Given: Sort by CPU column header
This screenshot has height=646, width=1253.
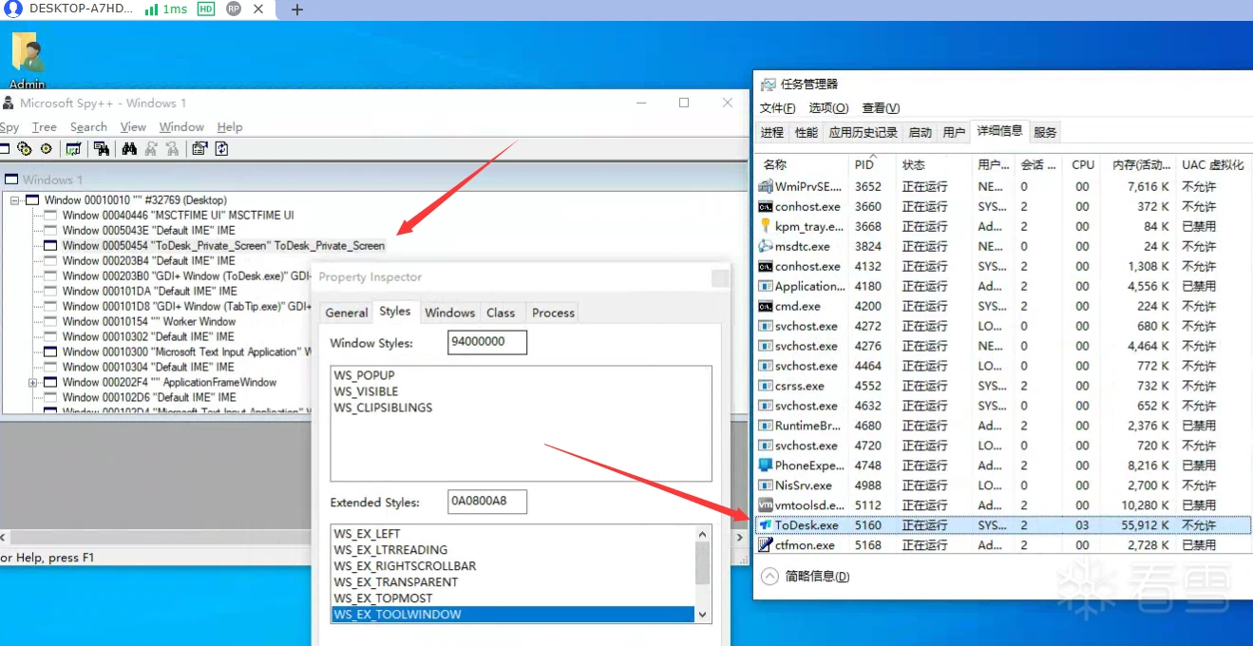Looking at the screenshot, I should tap(1083, 164).
